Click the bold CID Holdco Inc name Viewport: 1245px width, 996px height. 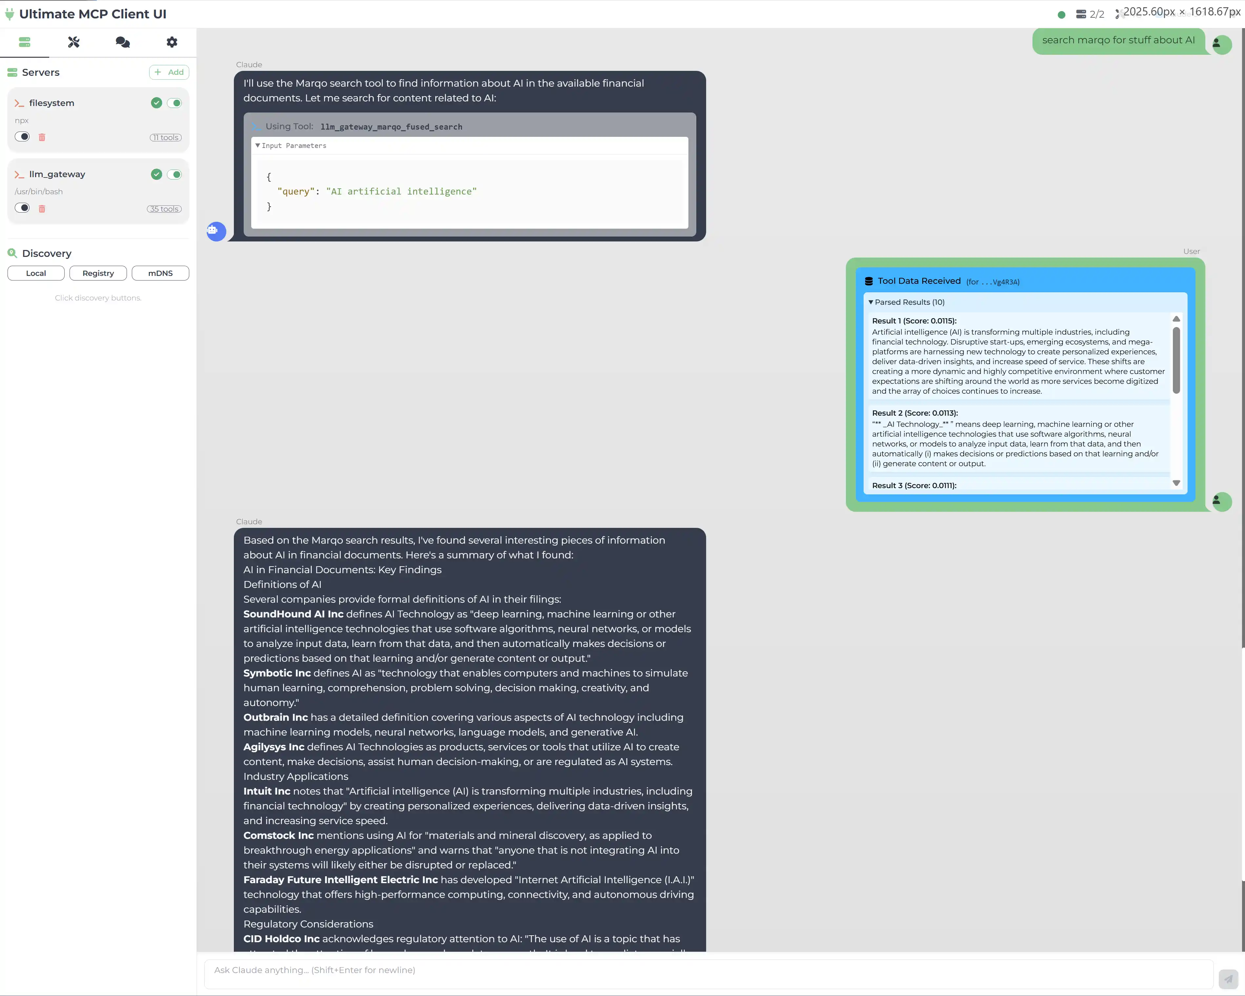click(x=281, y=939)
